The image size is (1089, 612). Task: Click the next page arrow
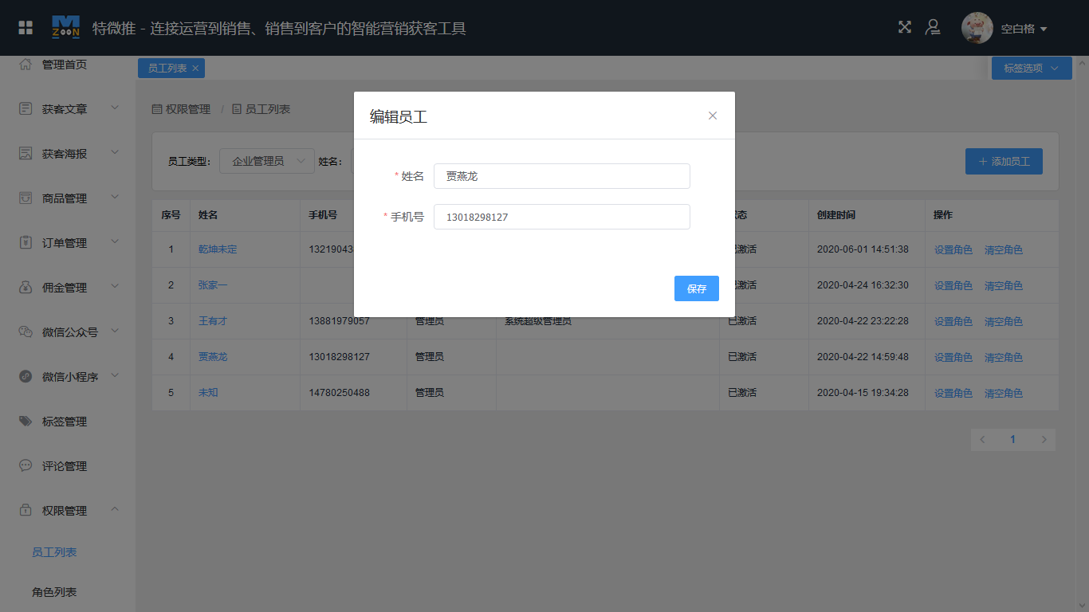pyautogui.click(x=1044, y=440)
